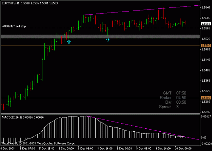Screen dimensions: 212x151
Task: Click the '10 Dec 00:00' time label
Action: click(183, 149)
